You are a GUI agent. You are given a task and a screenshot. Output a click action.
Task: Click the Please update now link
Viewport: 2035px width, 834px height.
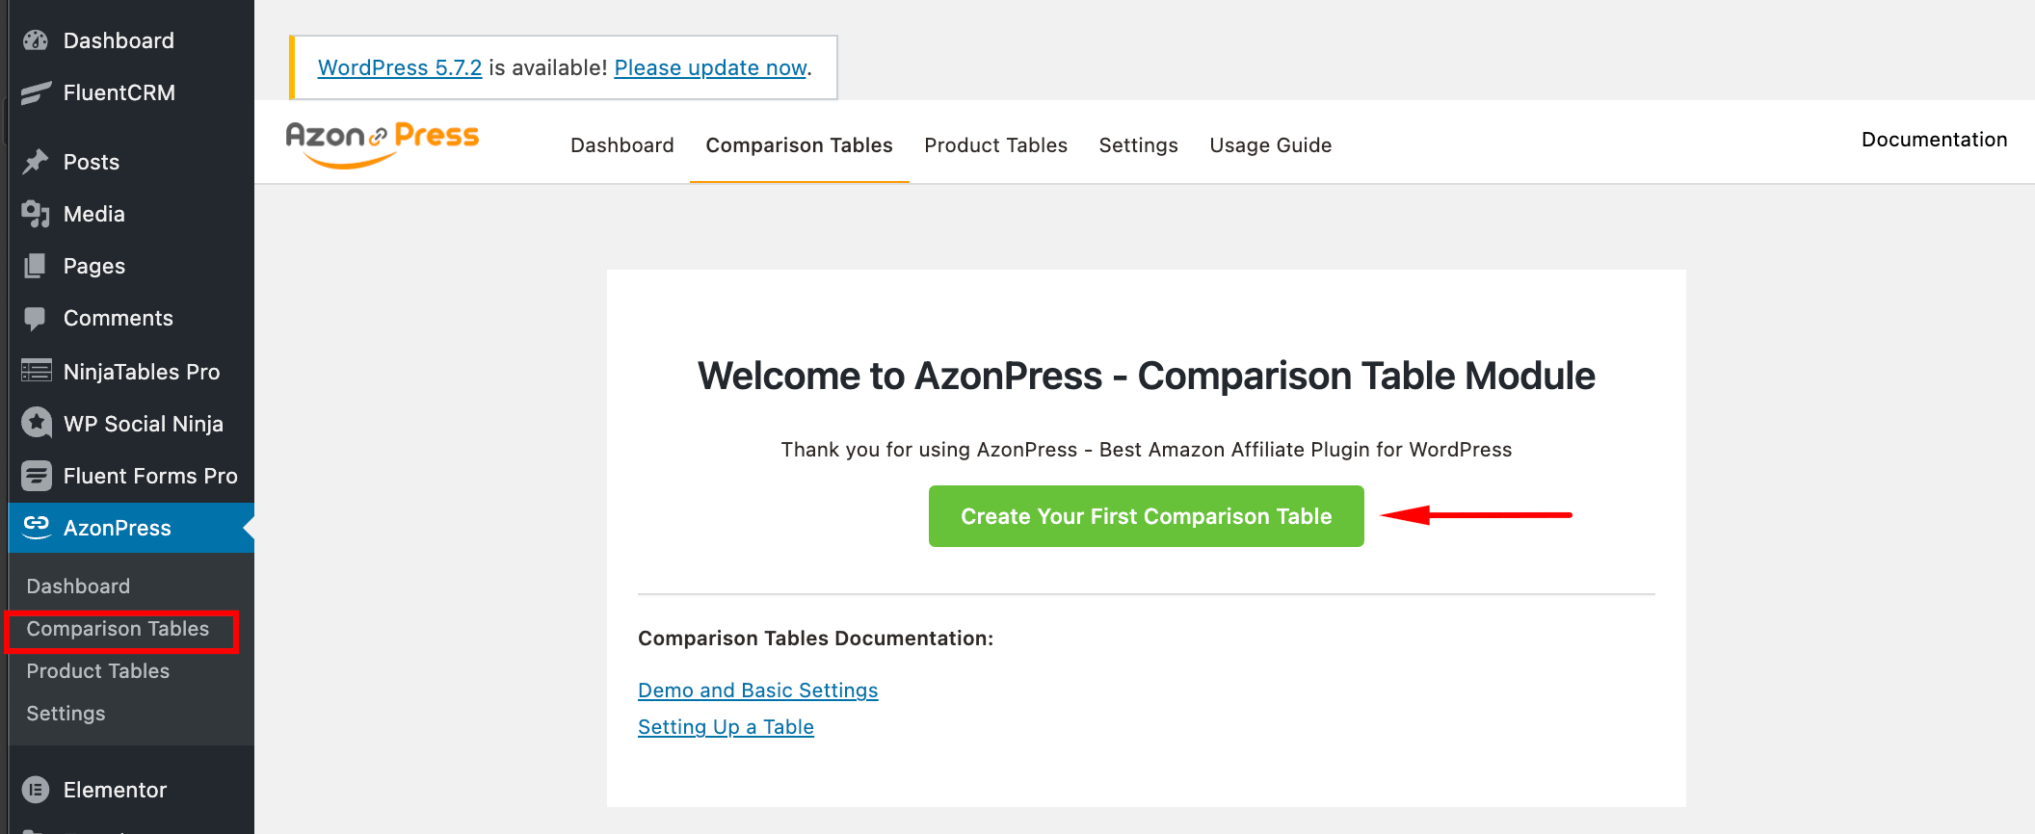(x=710, y=67)
